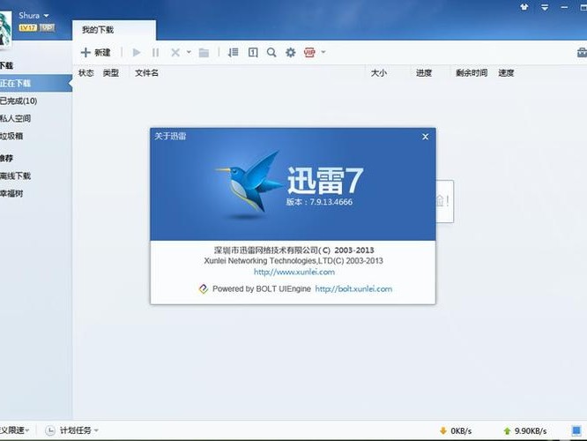Open the 计划任务 scheduled tasks dropdown
The image size is (587, 441).
(x=79, y=430)
